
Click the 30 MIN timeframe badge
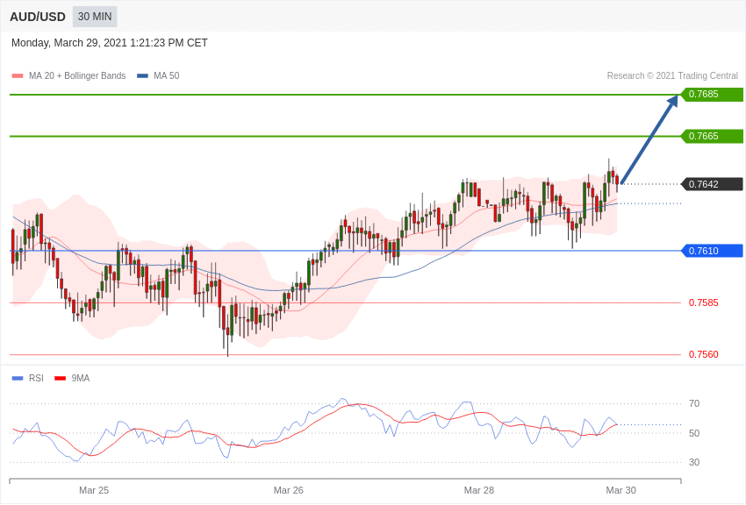[95, 17]
